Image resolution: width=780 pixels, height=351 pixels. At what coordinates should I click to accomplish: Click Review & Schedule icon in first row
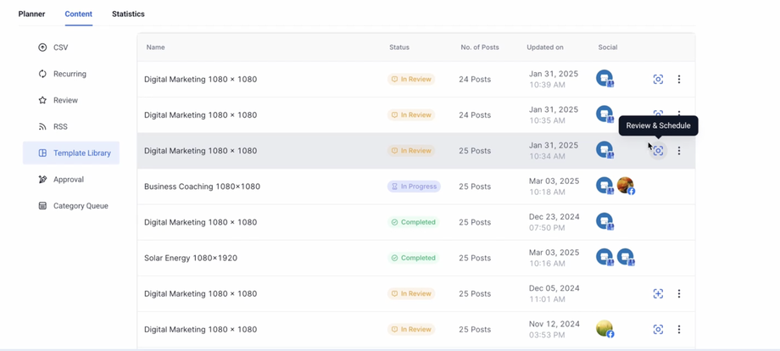[x=658, y=80]
